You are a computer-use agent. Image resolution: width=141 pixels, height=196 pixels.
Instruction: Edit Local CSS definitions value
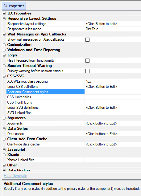113,87
